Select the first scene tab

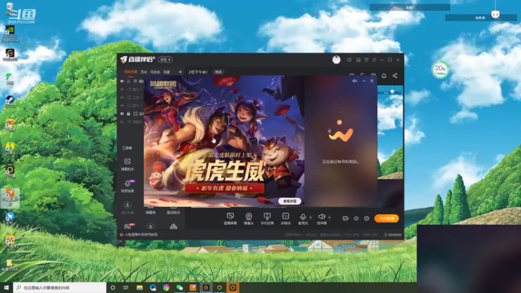(131, 72)
